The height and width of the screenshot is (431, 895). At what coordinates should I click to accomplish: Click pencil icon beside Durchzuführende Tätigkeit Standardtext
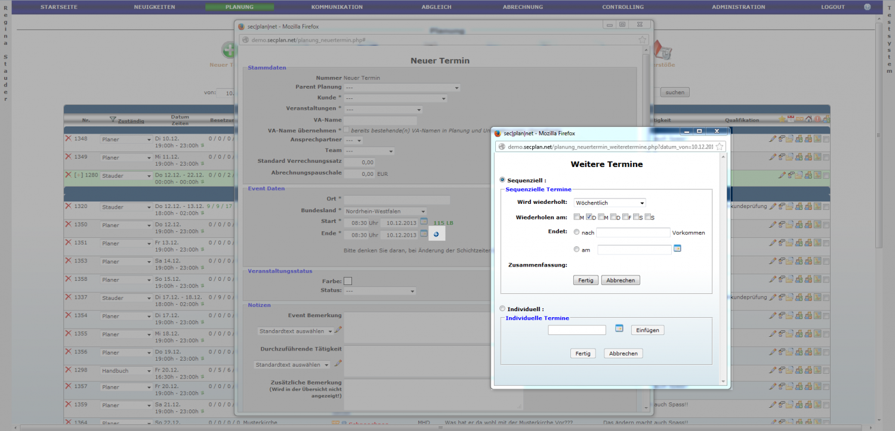pos(338,363)
